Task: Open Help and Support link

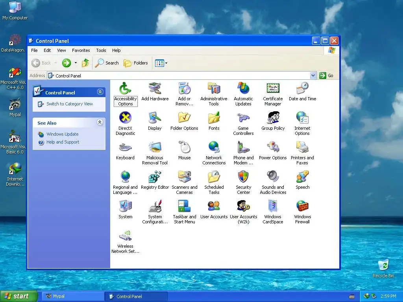Action: click(x=63, y=142)
